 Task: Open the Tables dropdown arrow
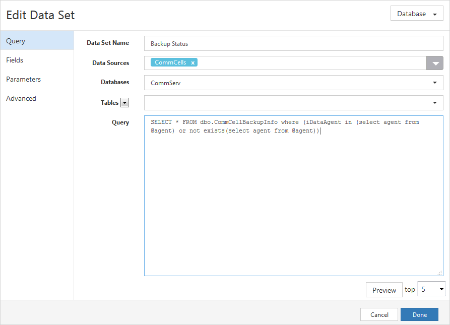click(x=435, y=102)
